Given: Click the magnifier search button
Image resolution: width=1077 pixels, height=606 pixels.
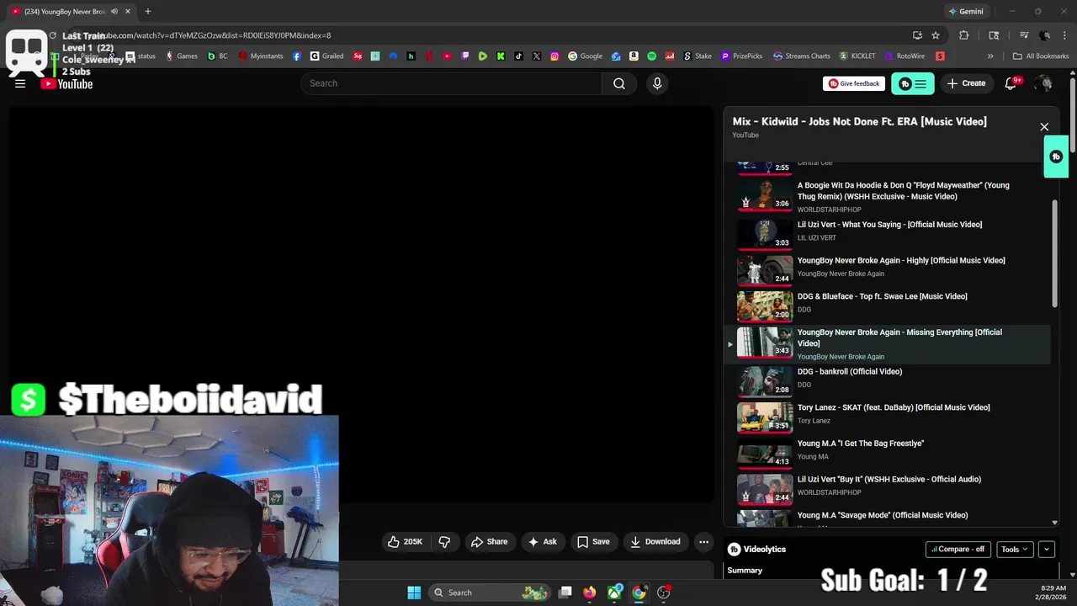Looking at the screenshot, I should coord(619,83).
